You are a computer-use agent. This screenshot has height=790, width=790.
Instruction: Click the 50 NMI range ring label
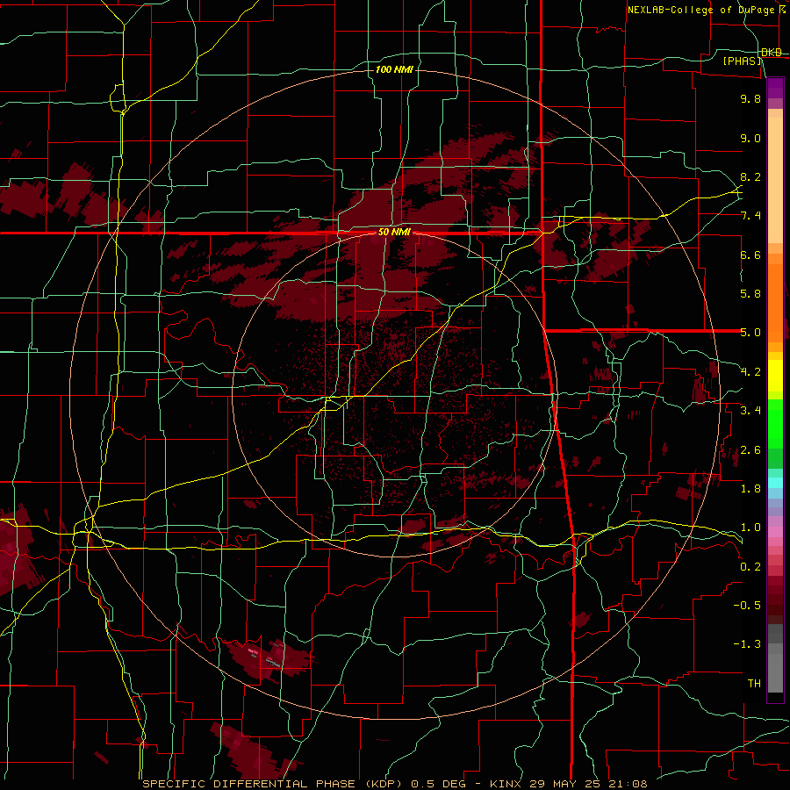(394, 233)
